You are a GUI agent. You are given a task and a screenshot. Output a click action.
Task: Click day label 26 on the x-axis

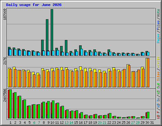click(x=128, y=123)
